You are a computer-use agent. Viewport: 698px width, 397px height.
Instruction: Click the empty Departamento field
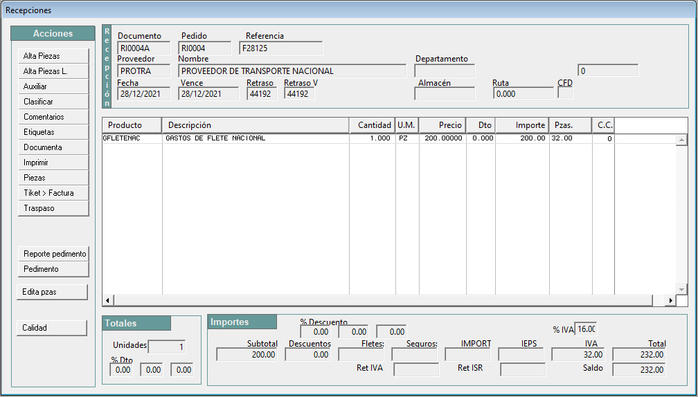(x=445, y=71)
